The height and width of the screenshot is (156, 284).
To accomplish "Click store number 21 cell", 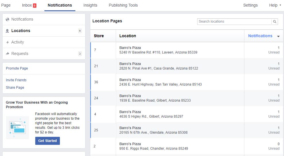I will click(103, 66).
